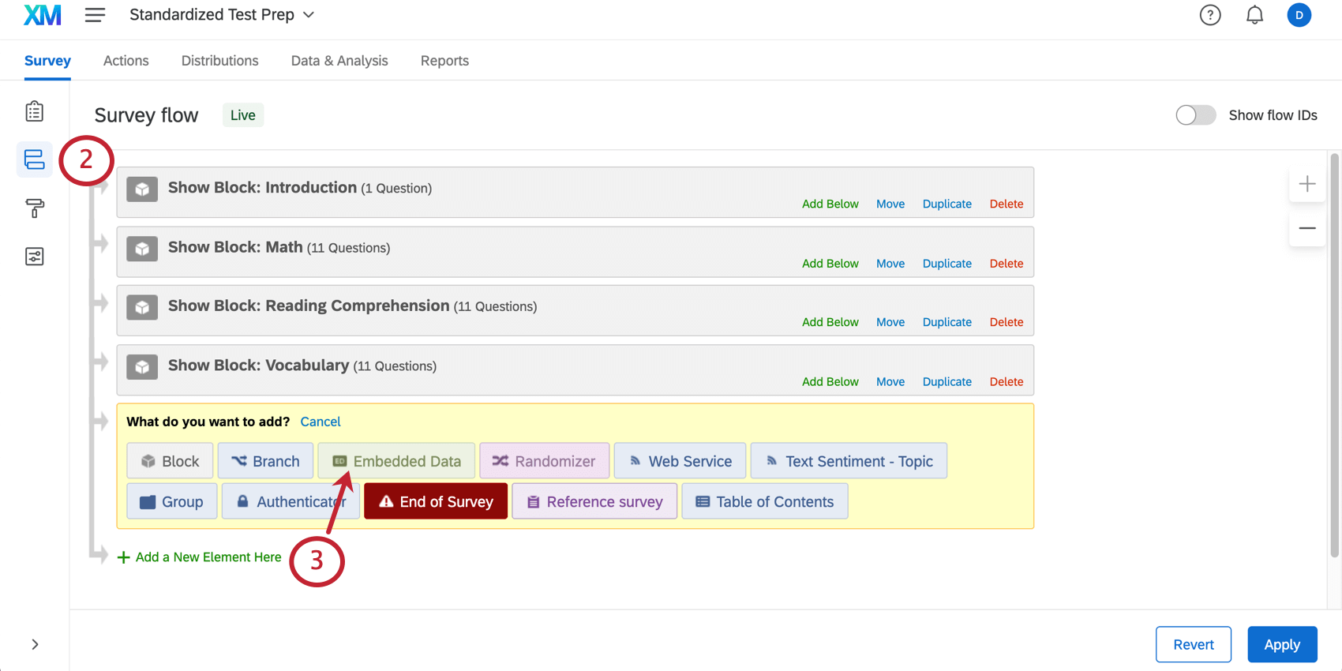Click Move on Math block
This screenshot has width=1342, height=671.
point(890,264)
